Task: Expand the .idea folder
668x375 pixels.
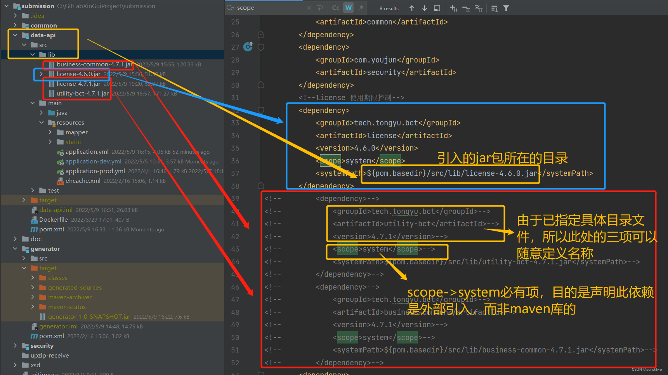Action: [15, 16]
